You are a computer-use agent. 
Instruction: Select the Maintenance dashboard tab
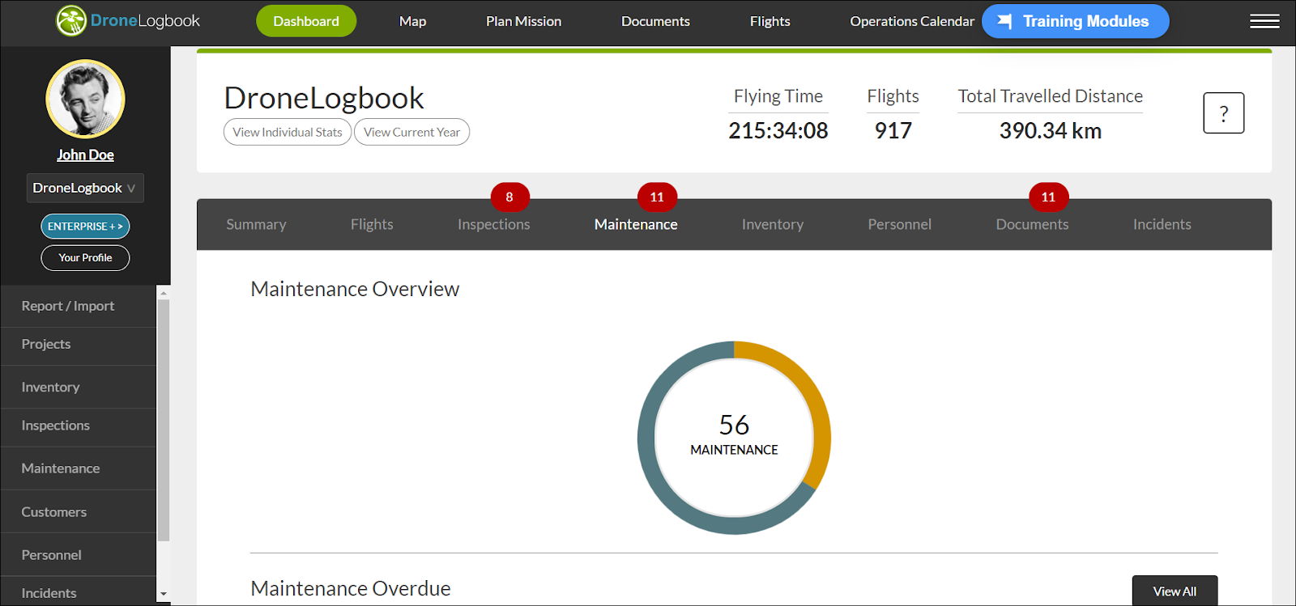tap(636, 224)
